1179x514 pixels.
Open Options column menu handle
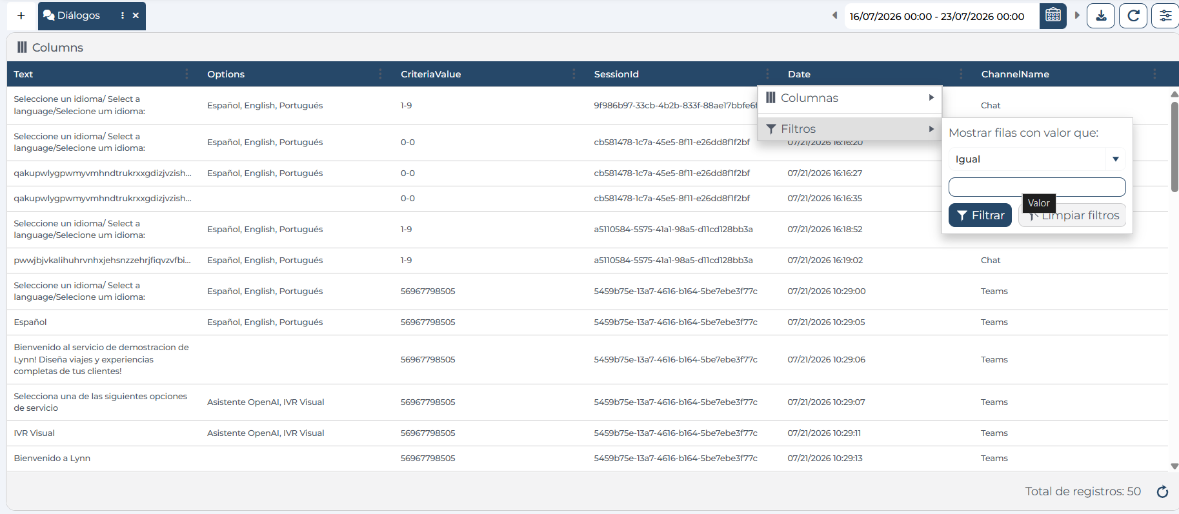pyautogui.click(x=380, y=74)
